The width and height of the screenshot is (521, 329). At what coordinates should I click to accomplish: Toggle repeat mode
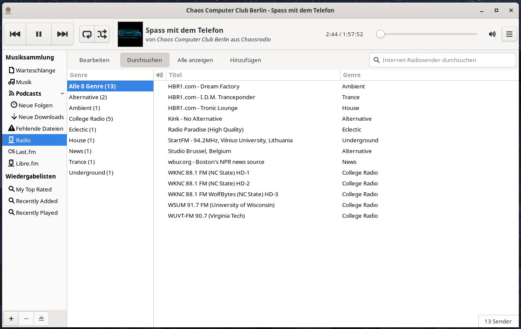[x=87, y=34]
